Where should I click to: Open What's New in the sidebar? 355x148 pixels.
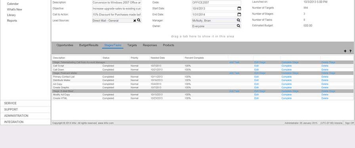[x=15, y=9]
